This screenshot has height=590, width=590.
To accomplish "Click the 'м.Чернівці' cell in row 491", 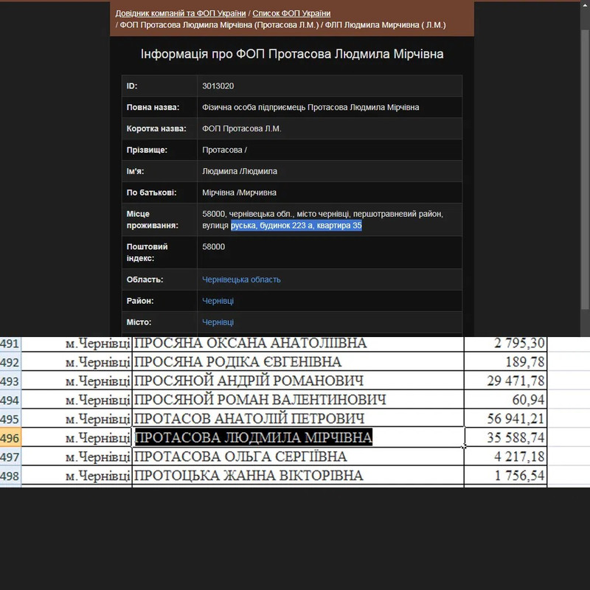I will click(77, 344).
